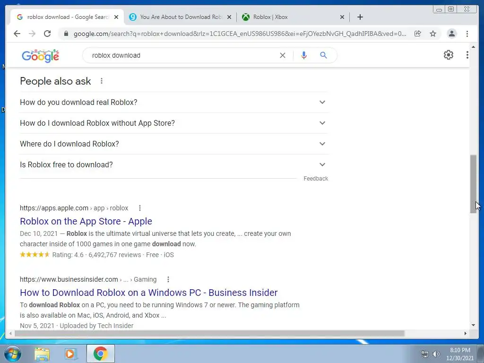Share this page from the address bar

418,34
